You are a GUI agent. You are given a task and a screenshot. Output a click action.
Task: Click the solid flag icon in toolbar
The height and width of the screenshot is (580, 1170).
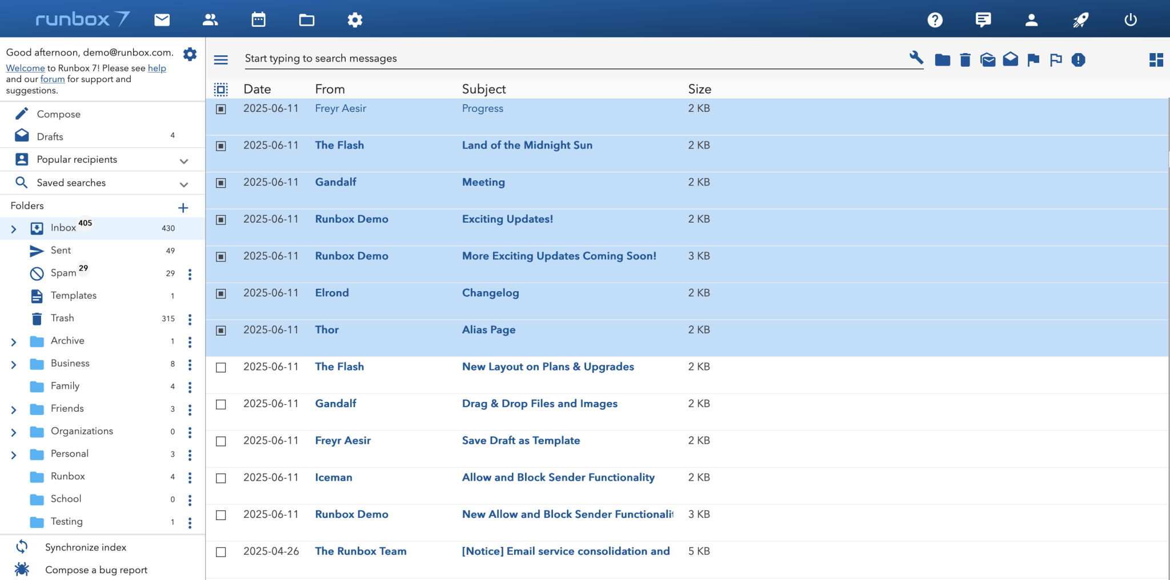pyautogui.click(x=1033, y=59)
